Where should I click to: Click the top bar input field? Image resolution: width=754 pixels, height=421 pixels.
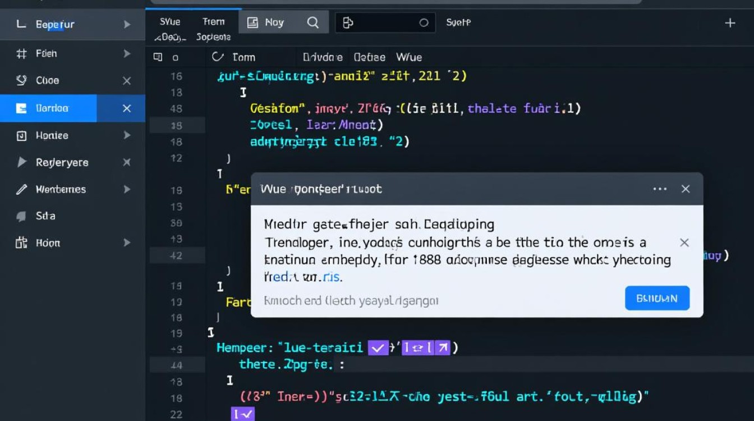(385, 22)
